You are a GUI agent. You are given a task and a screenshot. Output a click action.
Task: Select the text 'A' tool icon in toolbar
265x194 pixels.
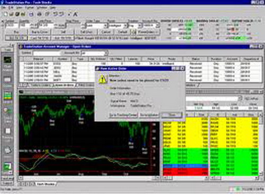75,14
